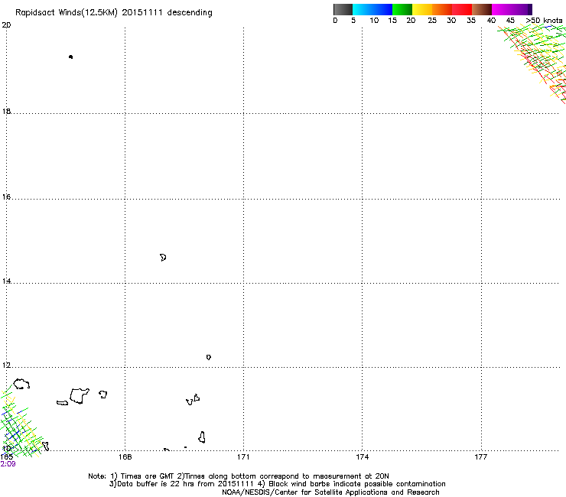Click the latitude axis label "18"
This screenshot has height=497, width=566.
pyautogui.click(x=6, y=111)
